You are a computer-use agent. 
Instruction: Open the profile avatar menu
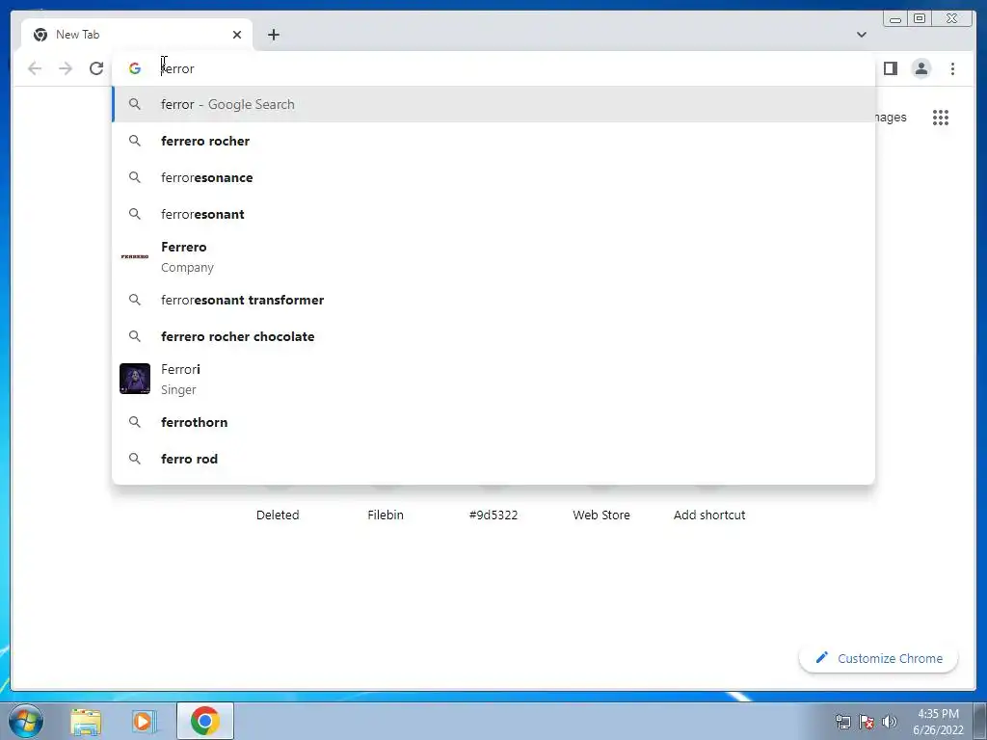[x=920, y=68]
